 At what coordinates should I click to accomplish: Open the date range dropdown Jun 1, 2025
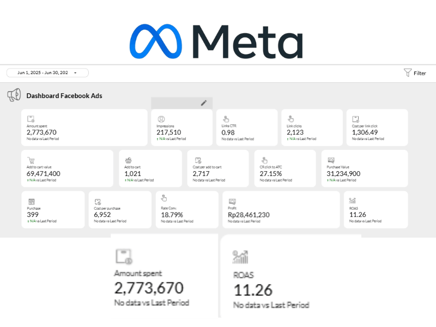pyautogui.click(x=47, y=72)
